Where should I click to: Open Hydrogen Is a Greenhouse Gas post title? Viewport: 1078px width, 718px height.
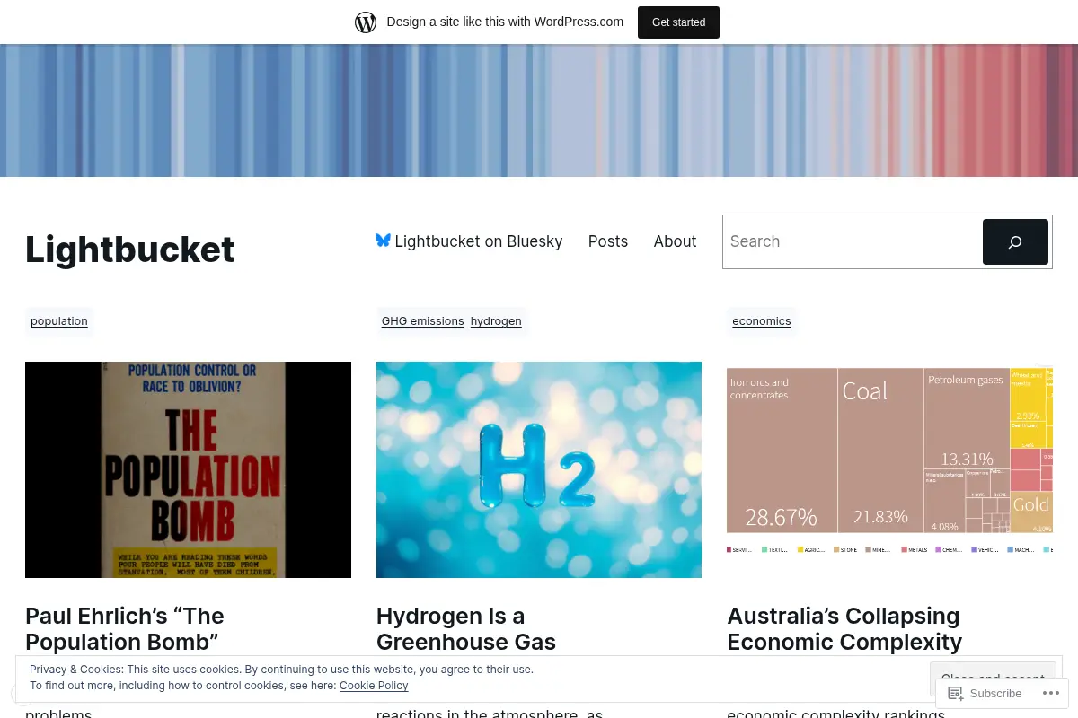(x=466, y=629)
